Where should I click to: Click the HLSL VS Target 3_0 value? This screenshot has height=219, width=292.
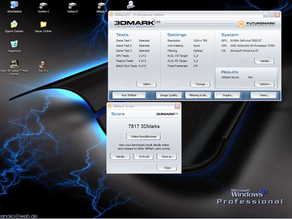[x=196, y=56]
